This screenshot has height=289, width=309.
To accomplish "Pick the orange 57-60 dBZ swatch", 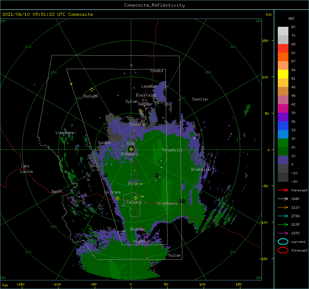I will (283, 57).
